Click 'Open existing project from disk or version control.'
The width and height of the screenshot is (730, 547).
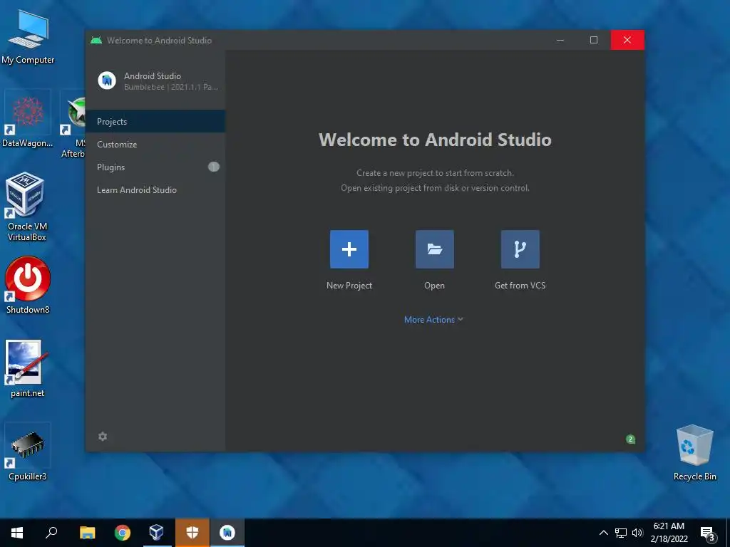coord(435,188)
